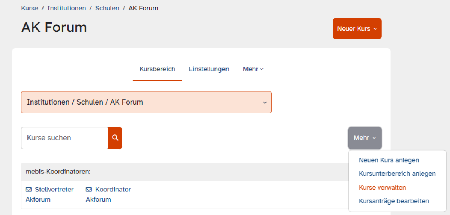The height and width of the screenshot is (215, 450).
Task: Click AK Forum at the breadcrumb end
Action: [x=143, y=8]
